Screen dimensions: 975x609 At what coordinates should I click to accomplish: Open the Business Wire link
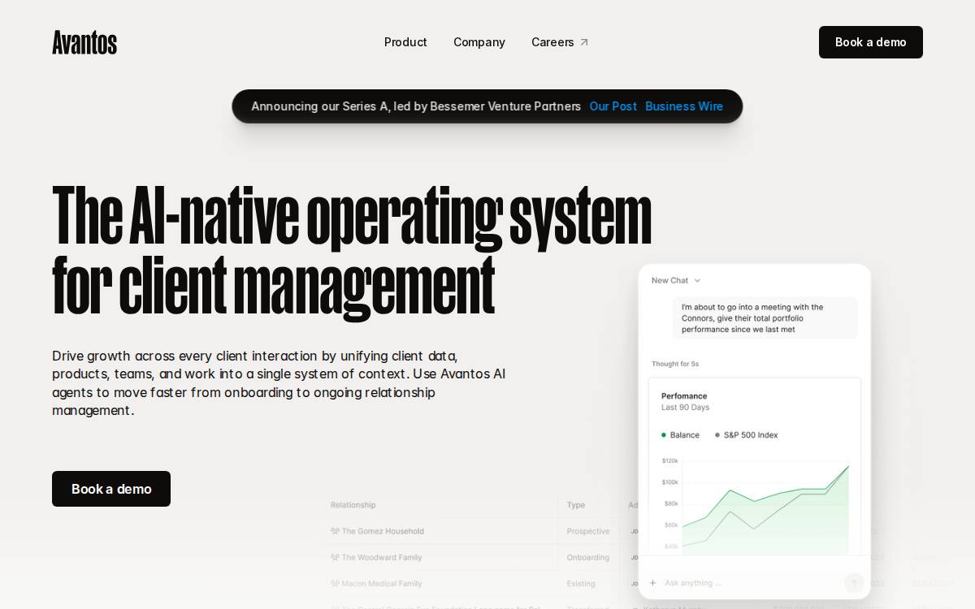click(684, 106)
